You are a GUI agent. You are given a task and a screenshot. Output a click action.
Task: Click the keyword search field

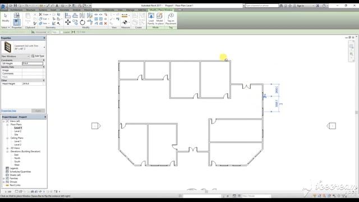click(261, 6)
